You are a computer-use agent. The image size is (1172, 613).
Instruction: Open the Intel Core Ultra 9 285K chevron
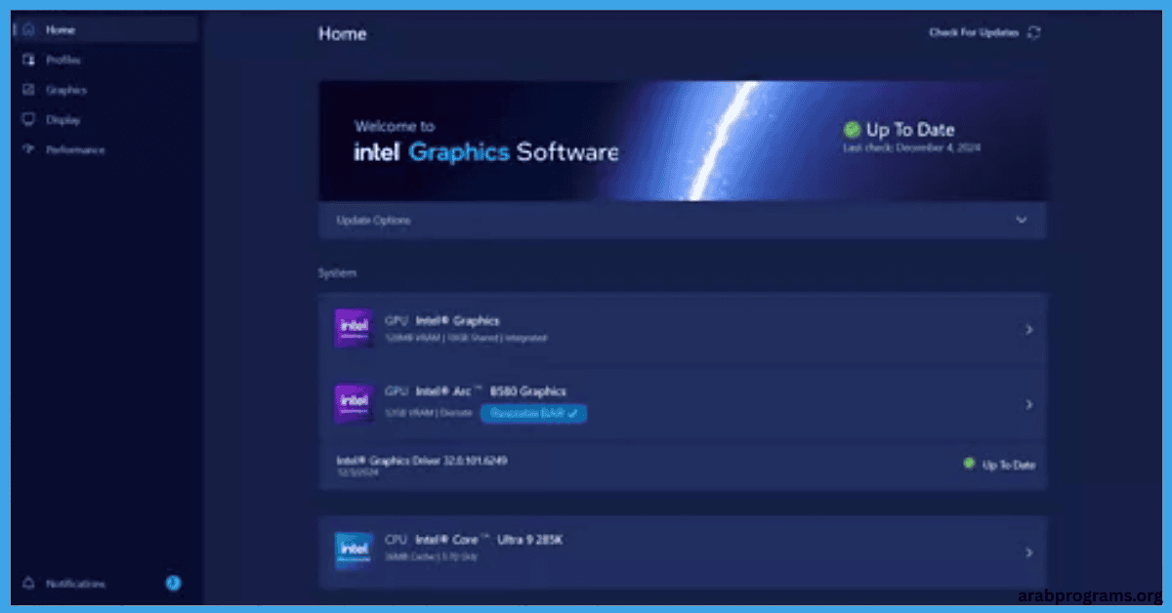click(x=1028, y=552)
